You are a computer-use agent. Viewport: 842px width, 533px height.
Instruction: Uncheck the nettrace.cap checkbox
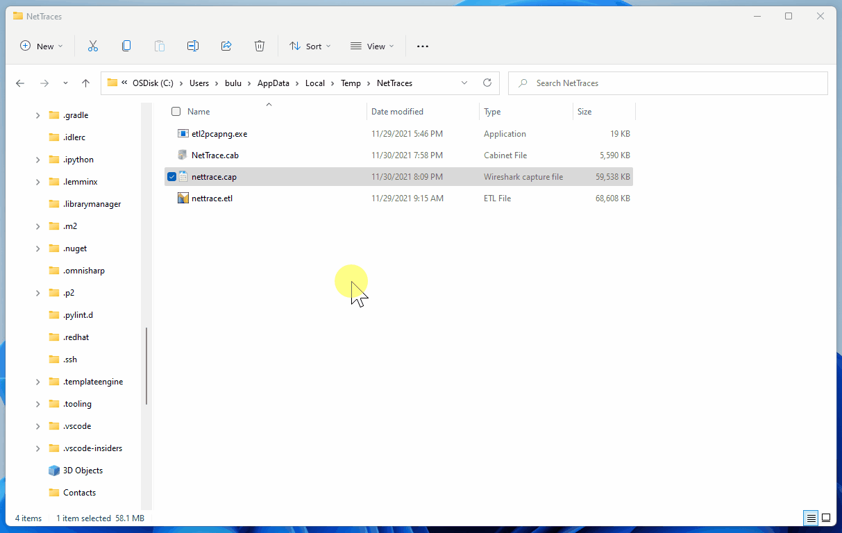[172, 177]
